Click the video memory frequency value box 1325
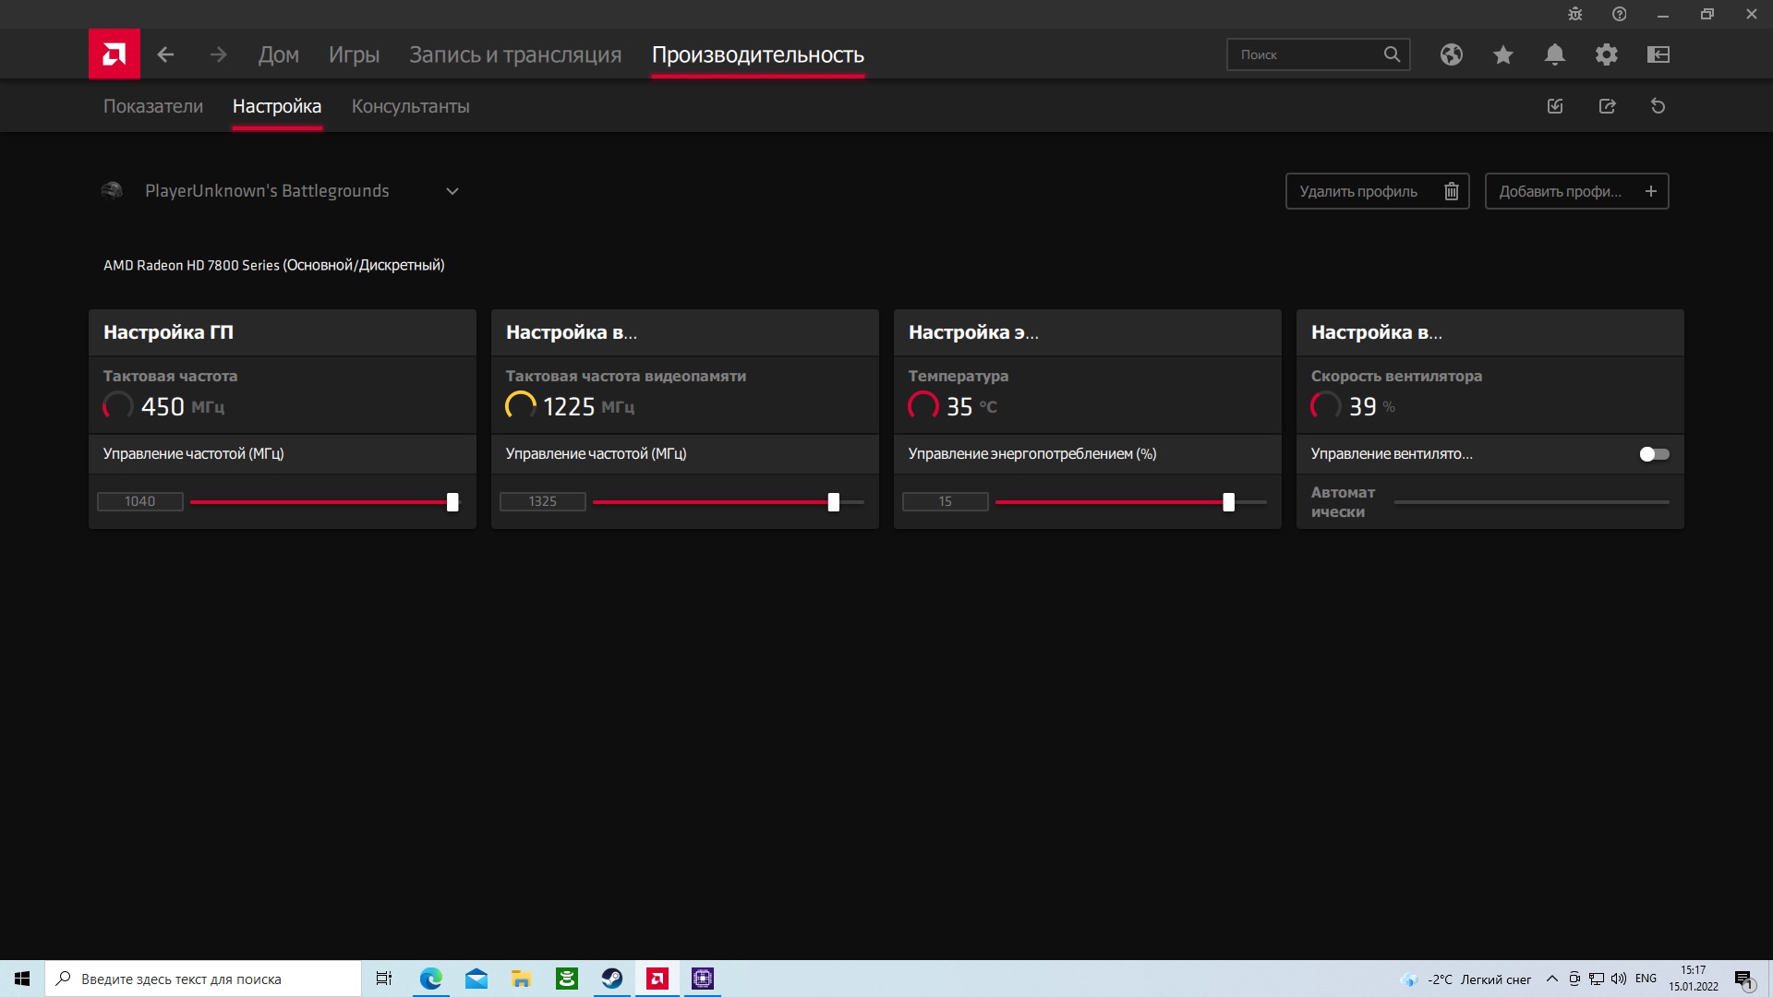Image resolution: width=1773 pixels, height=997 pixels. coord(542,501)
